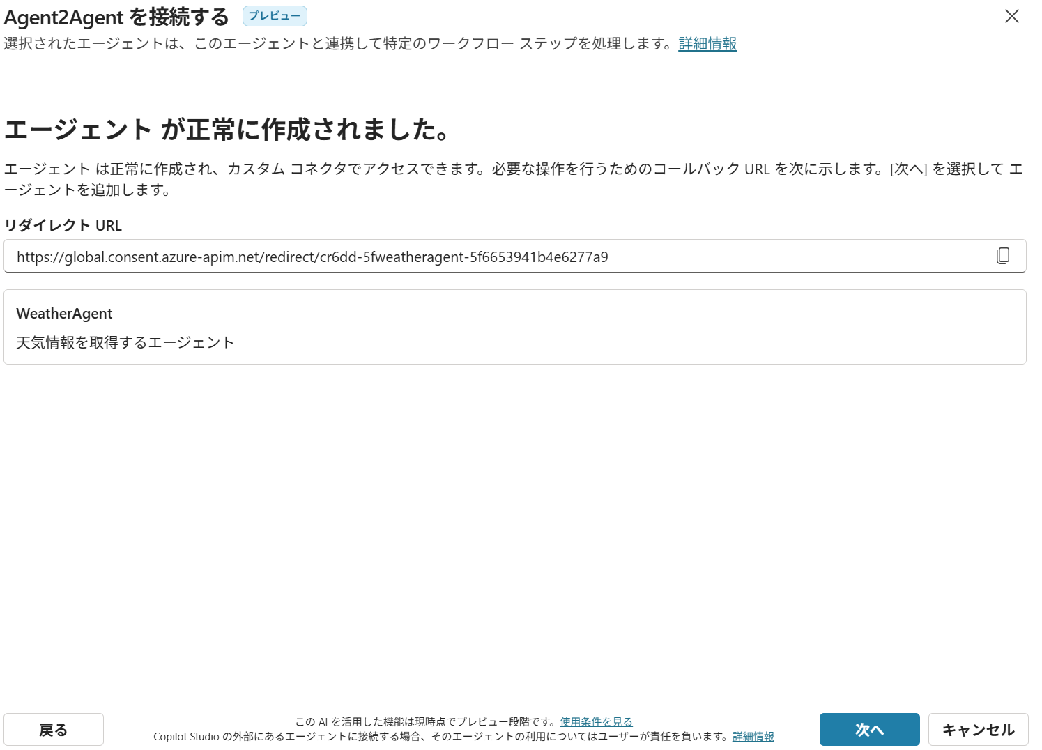Click the redirect URL text field
The width and height of the screenshot is (1042, 750).
pos(515,256)
